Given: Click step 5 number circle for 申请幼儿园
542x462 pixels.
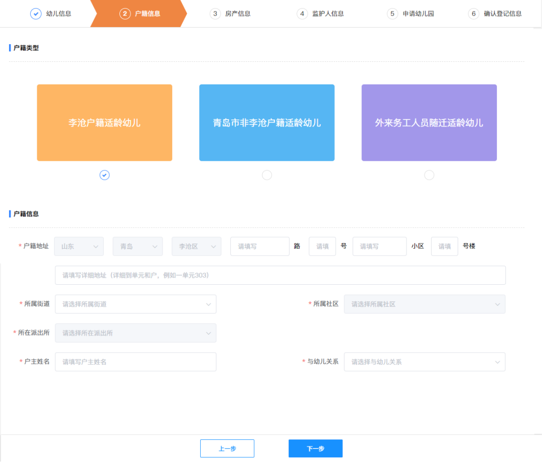Looking at the screenshot, I should click(x=392, y=14).
